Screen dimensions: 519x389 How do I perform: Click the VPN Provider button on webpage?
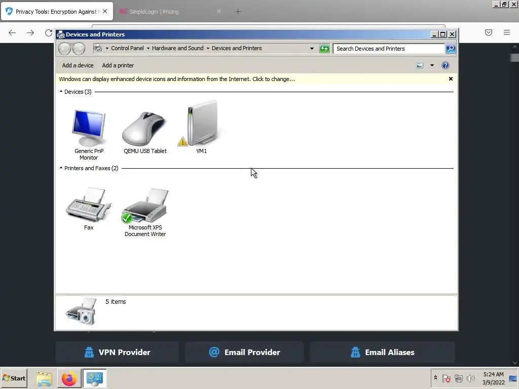(x=117, y=352)
